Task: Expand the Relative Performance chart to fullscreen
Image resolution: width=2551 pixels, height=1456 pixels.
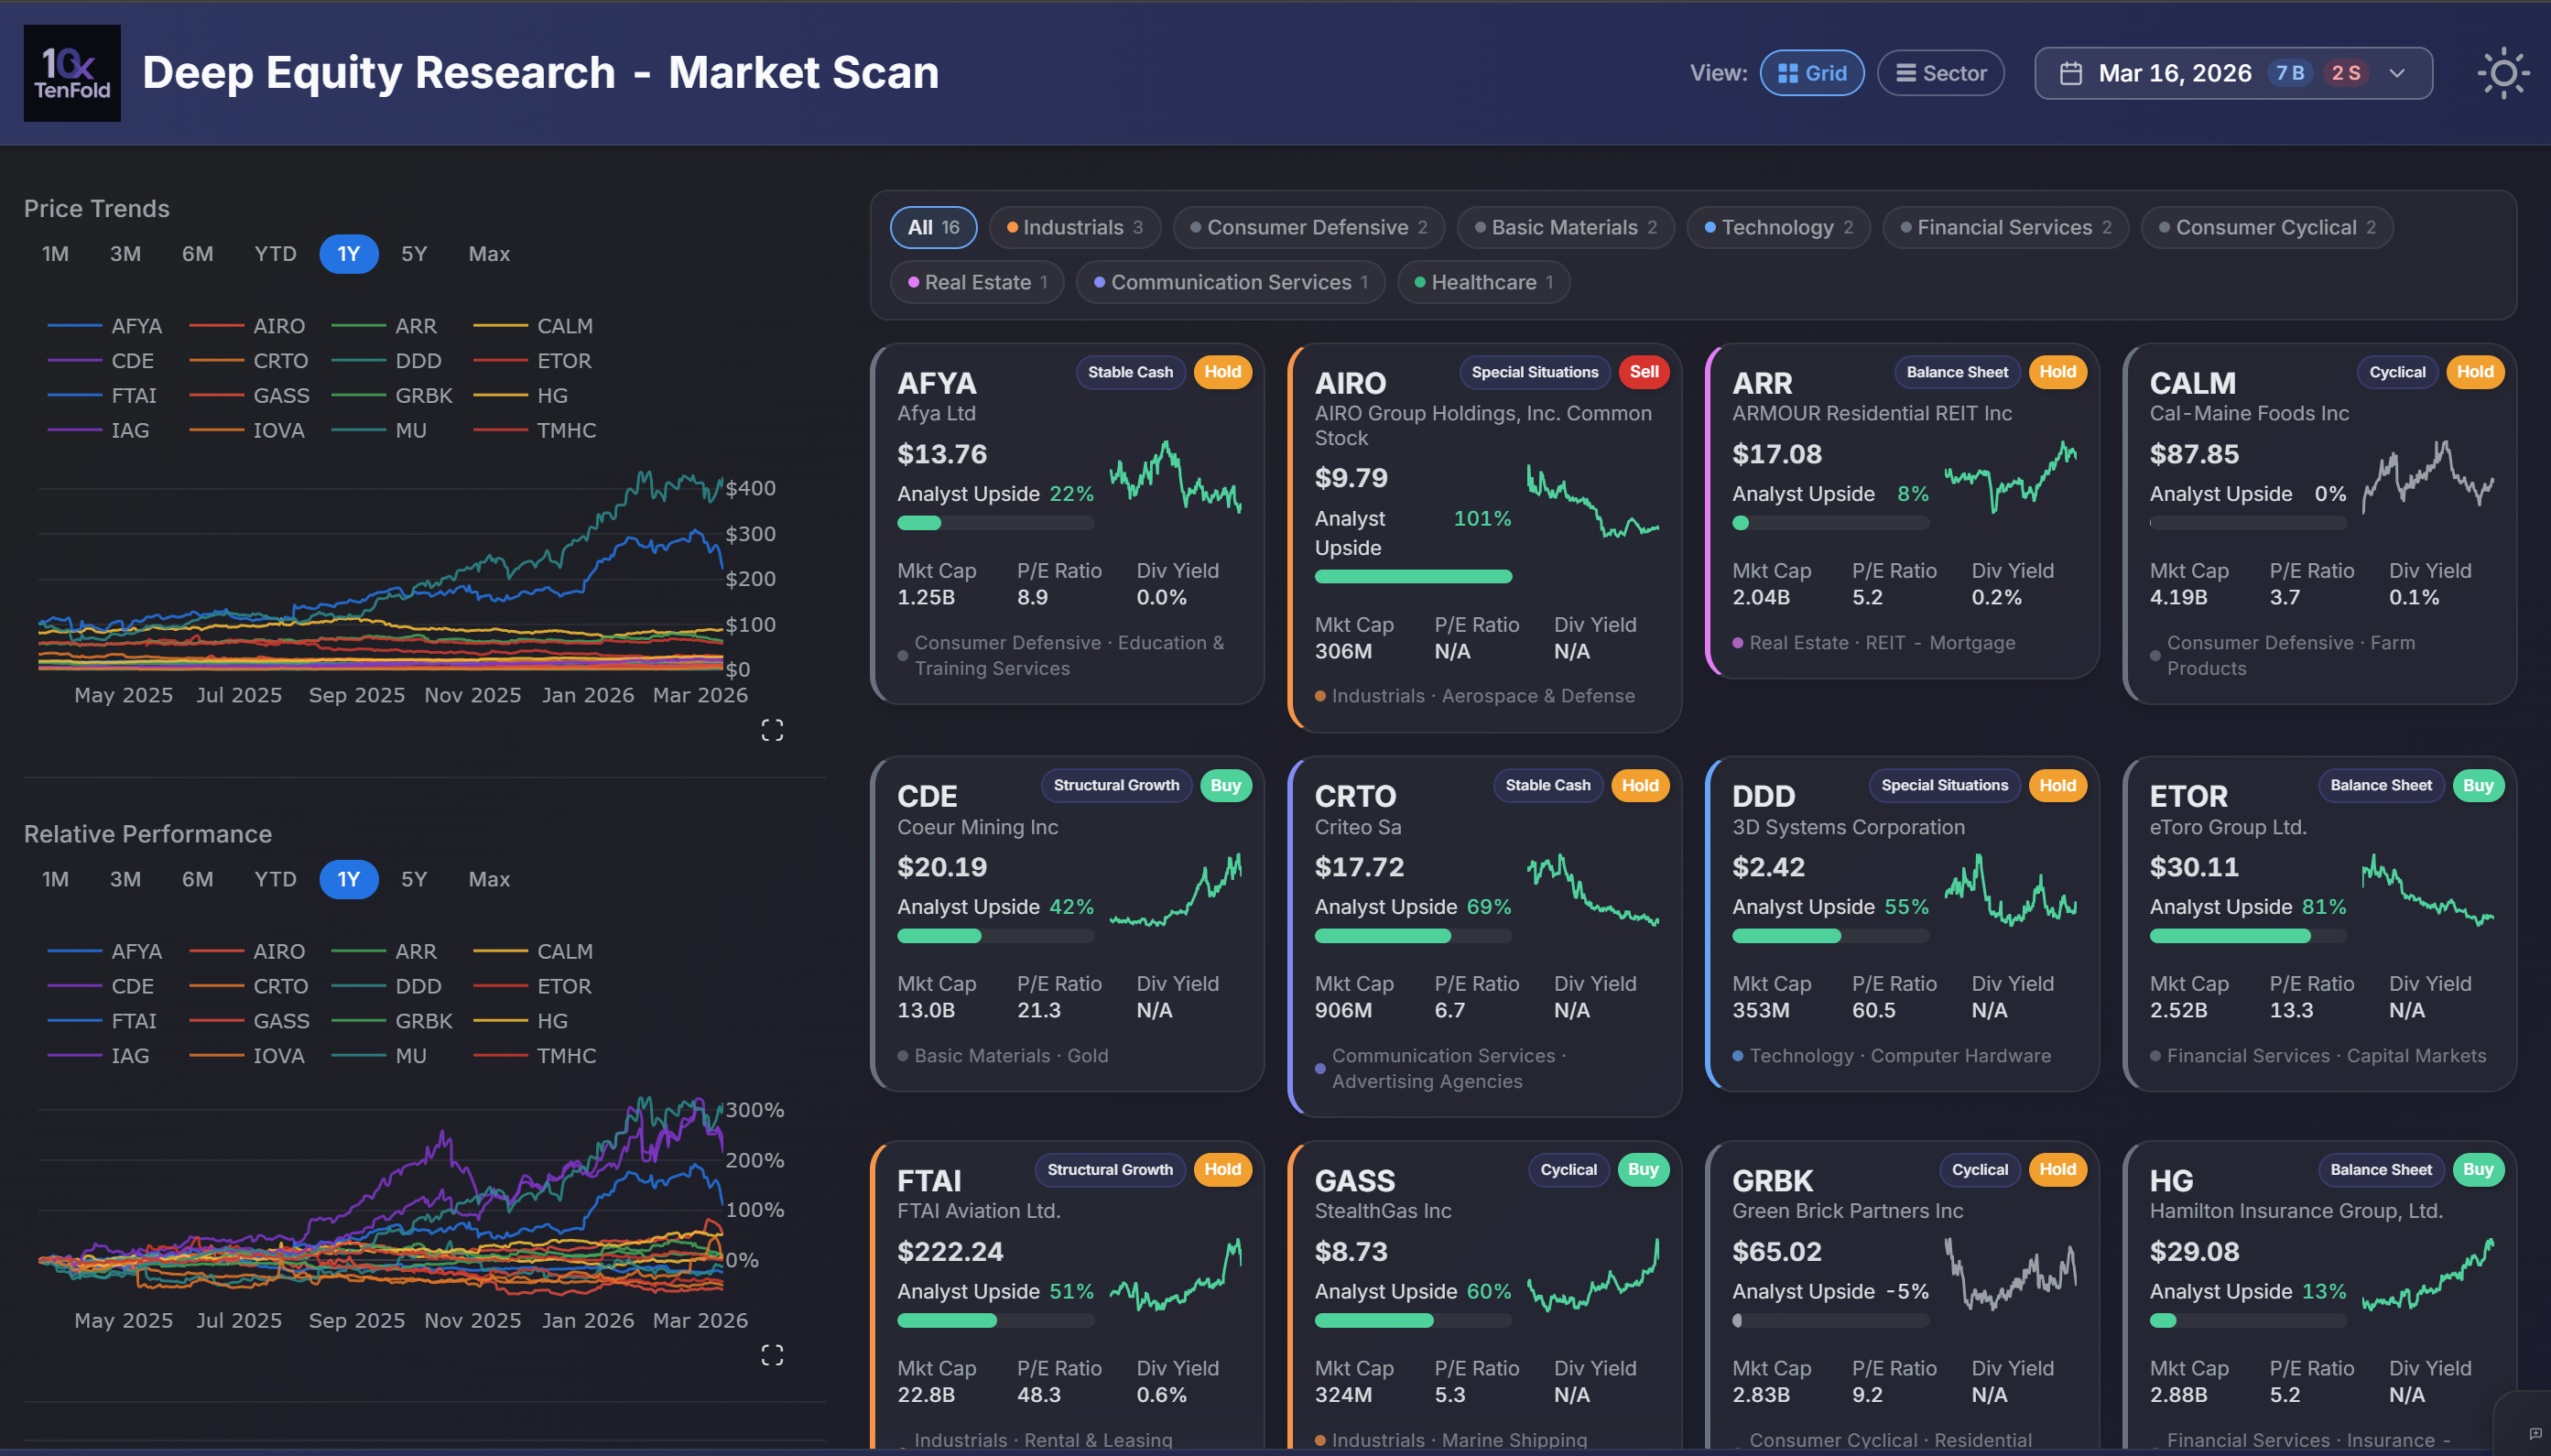Action: pyautogui.click(x=772, y=1355)
